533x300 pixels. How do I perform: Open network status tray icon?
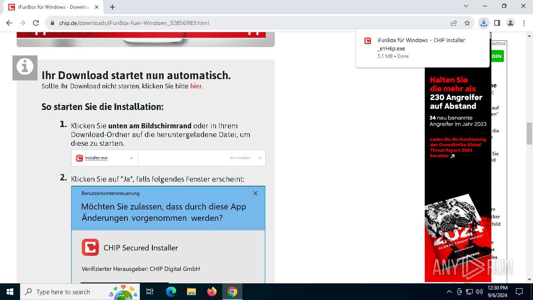click(x=469, y=292)
